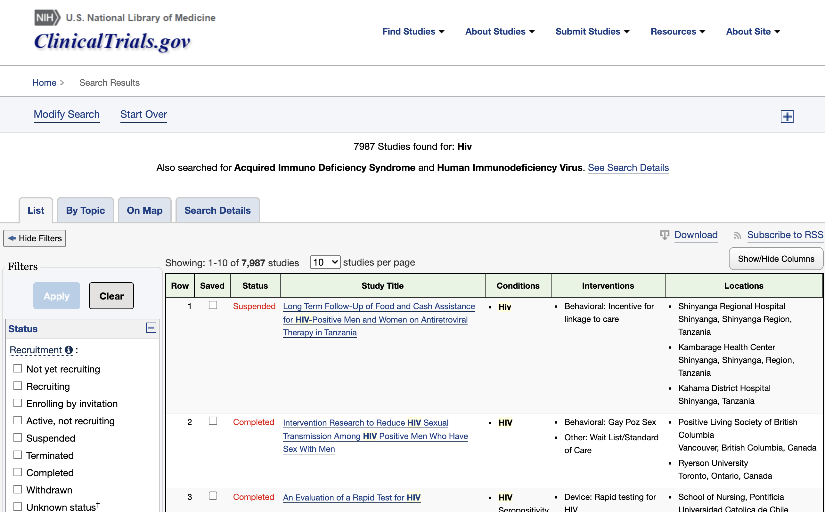Screen dimensions: 825x512
Task: Click the Recruitment info icon
Action: [69, 350]
